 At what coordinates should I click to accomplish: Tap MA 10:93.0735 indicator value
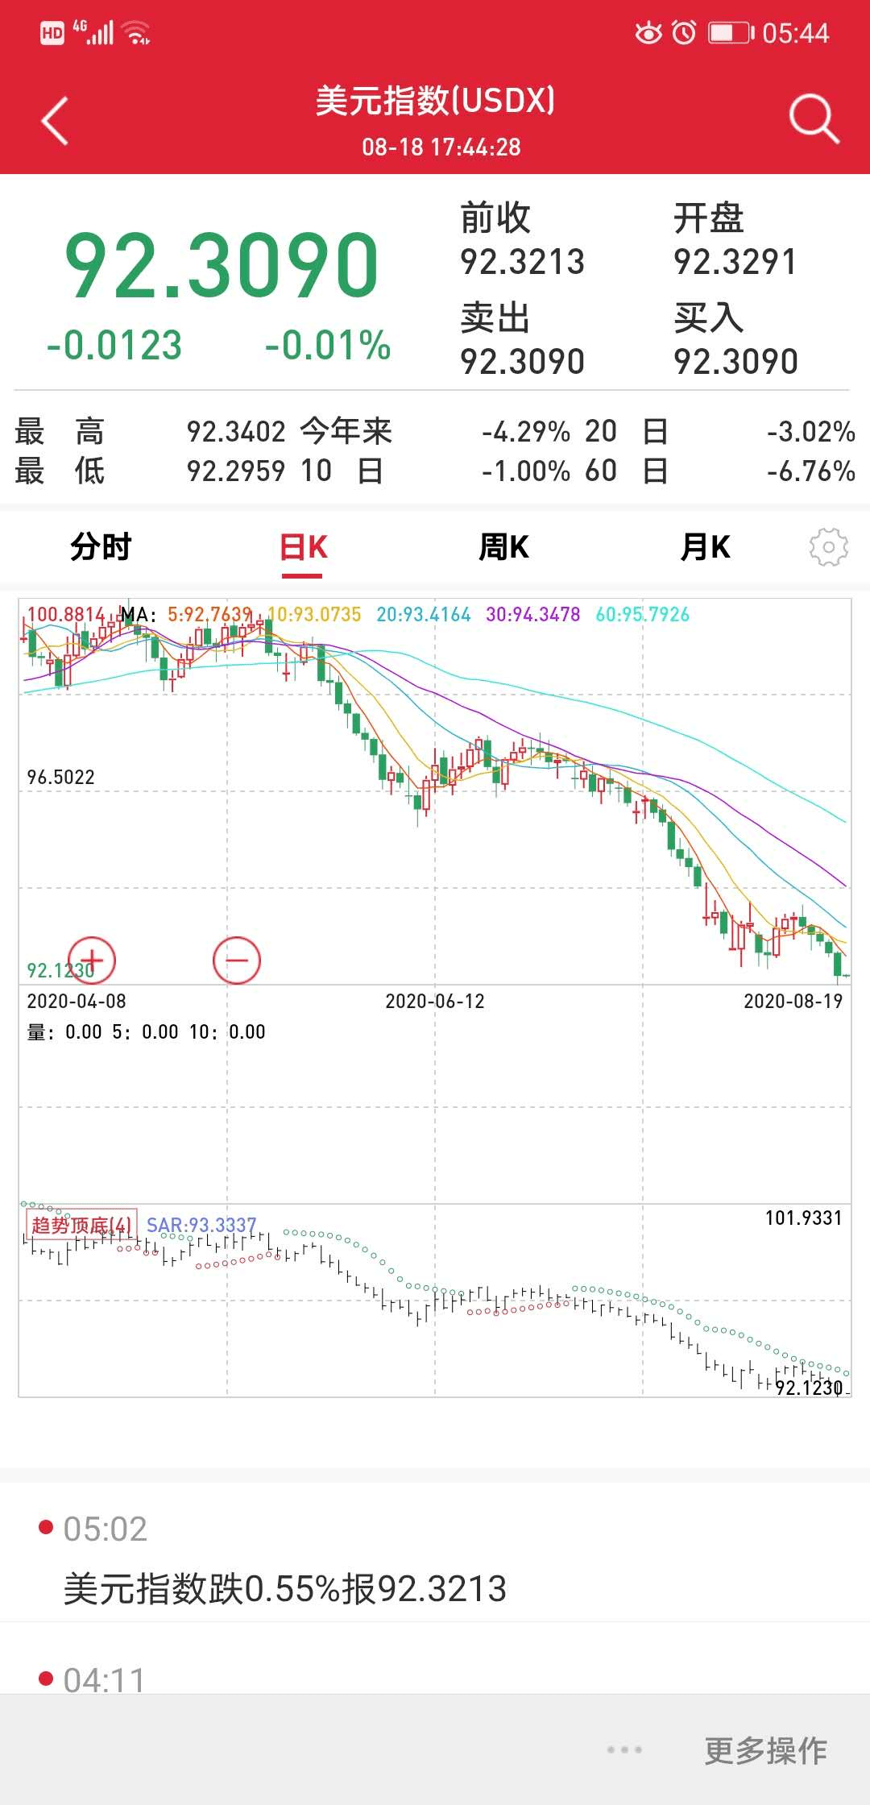(x=314, y=614)
